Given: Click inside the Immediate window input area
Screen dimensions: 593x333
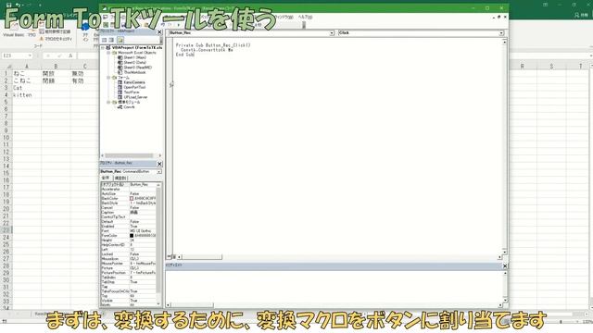Looking at the screenshot, I should coord(334,286).
